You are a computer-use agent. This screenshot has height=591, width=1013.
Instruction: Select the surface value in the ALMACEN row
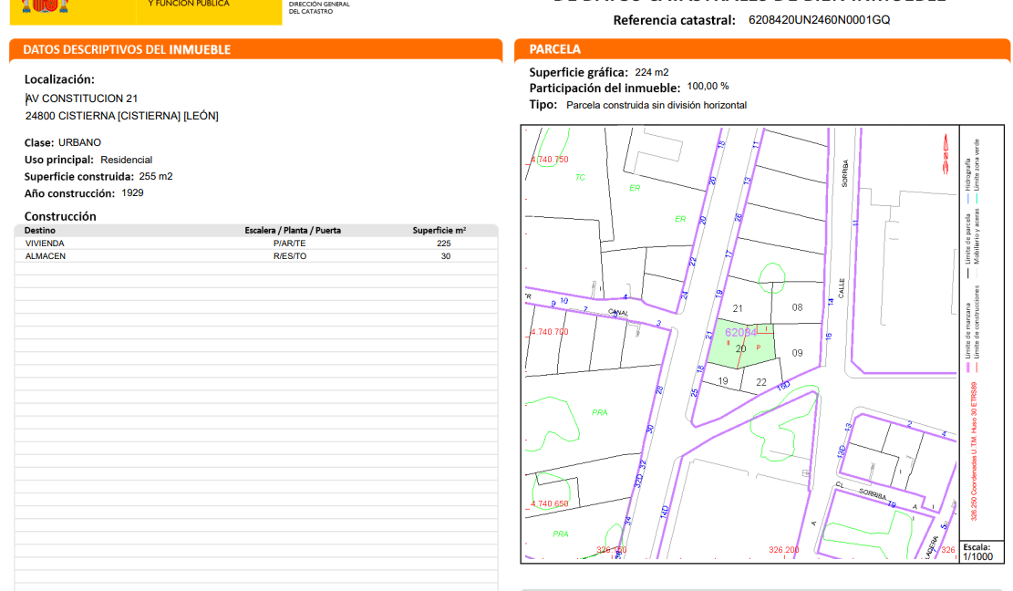point(446,256)
